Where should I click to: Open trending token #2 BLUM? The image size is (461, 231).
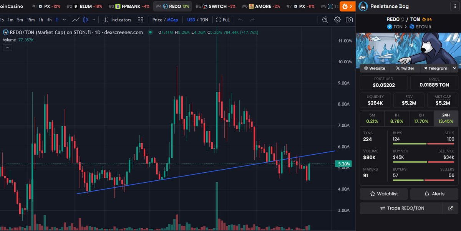click(84, 6)
